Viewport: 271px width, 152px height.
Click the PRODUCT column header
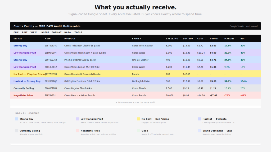point(70,39)
